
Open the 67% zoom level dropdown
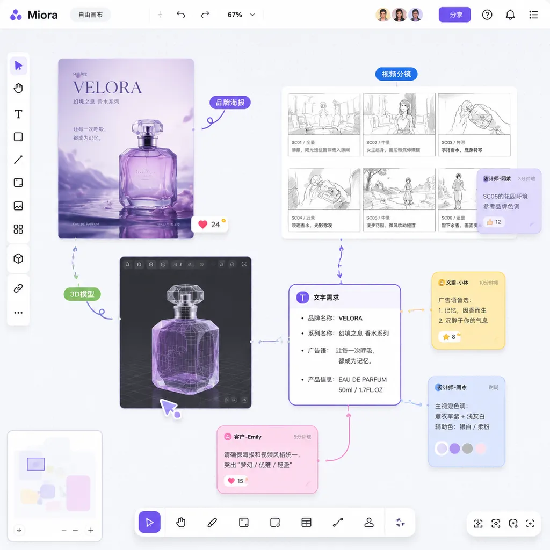click(241, 15)
